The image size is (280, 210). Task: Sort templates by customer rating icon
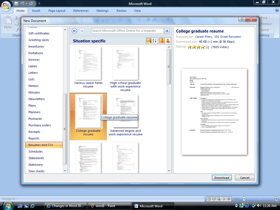click(149, 41)
